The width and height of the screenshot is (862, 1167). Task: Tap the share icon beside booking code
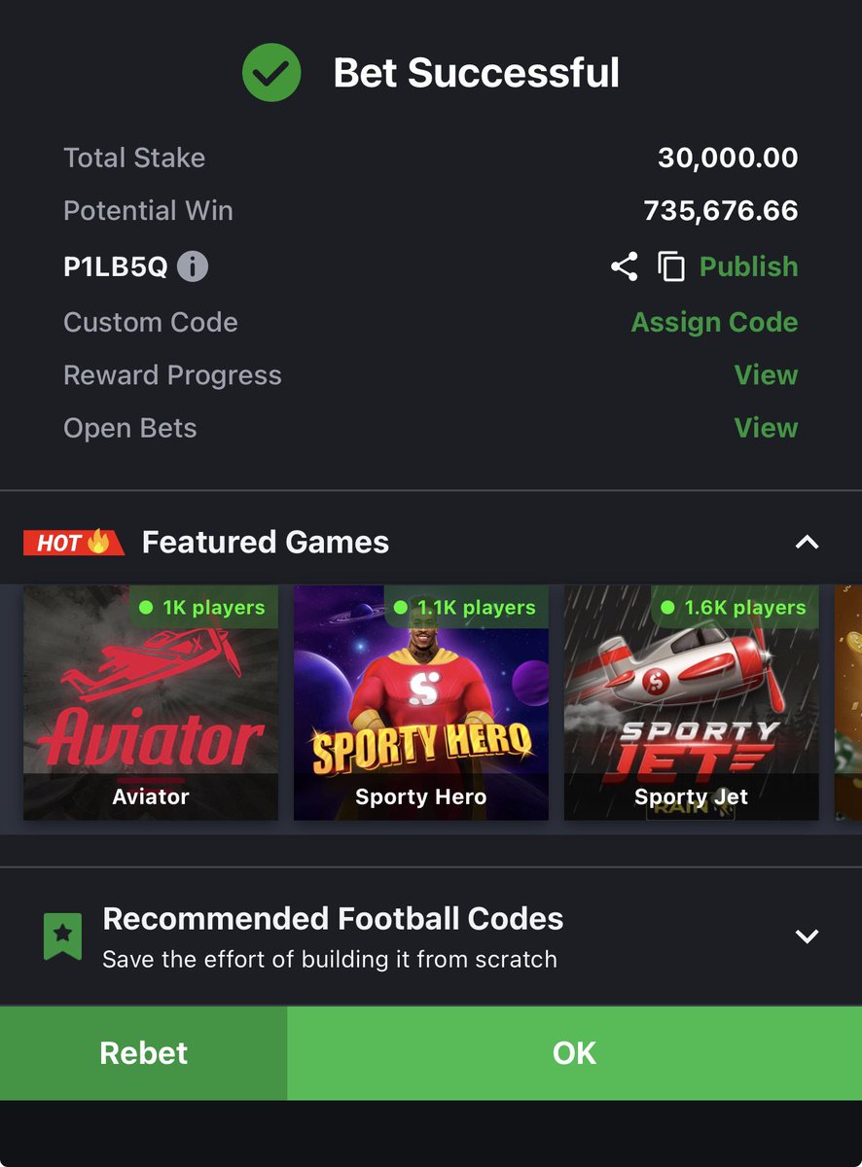(624, 266)
